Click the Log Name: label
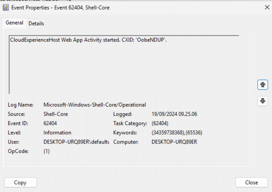This screenshot has height=192, width=272. (x=21, y=105)
